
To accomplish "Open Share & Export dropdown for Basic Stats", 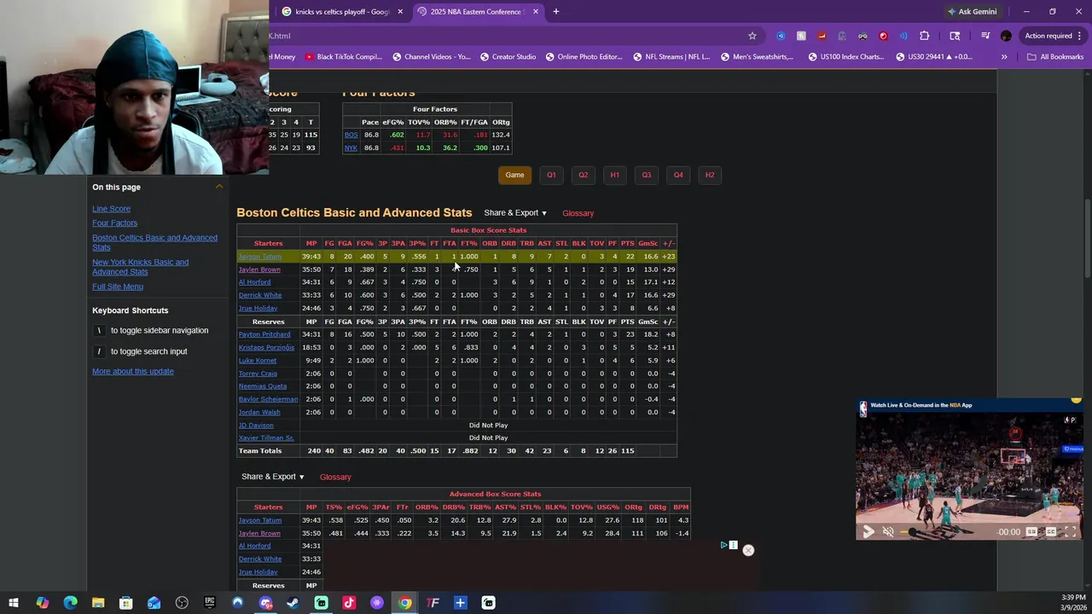I will 515,213.
